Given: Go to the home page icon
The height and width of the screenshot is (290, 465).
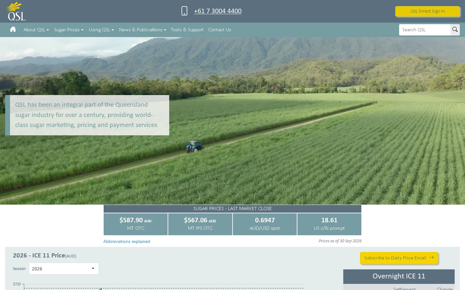Looking at the screenshot, I should [x=13, y=29].
